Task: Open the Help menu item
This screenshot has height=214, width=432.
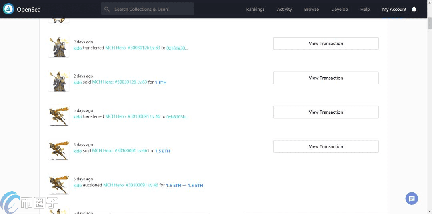Action: [x=365, y=9]
